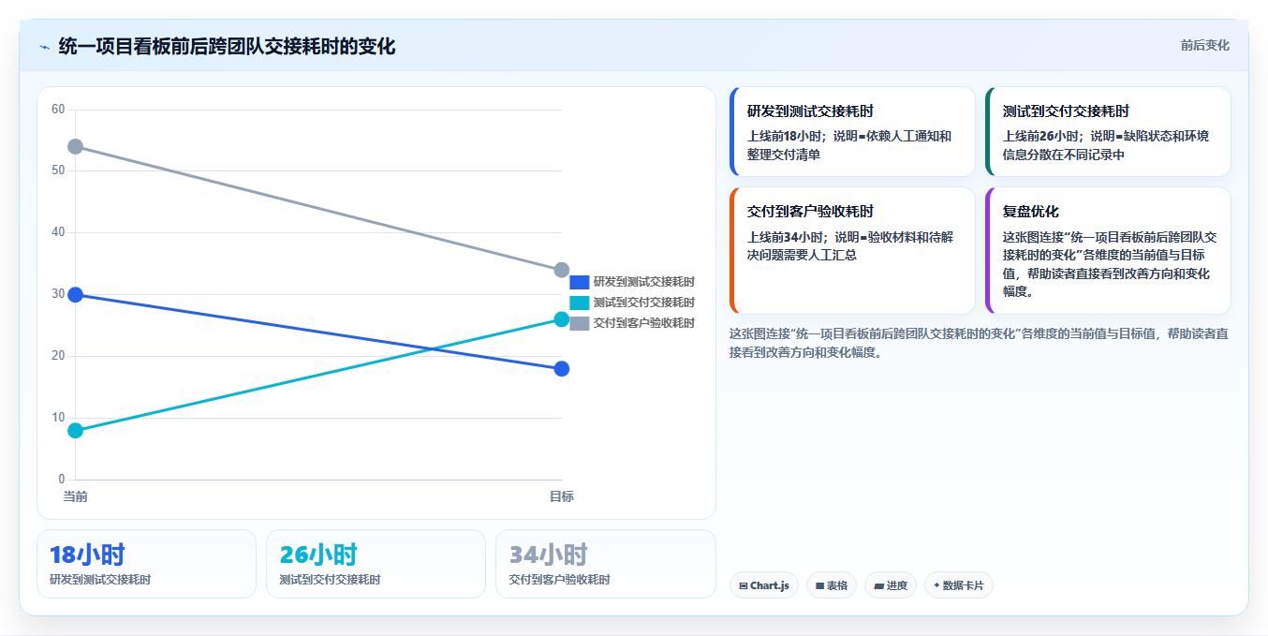1268x636 pixels.
Task: Select the blue data point at 30 on 当前
Action: coord(76,294)
